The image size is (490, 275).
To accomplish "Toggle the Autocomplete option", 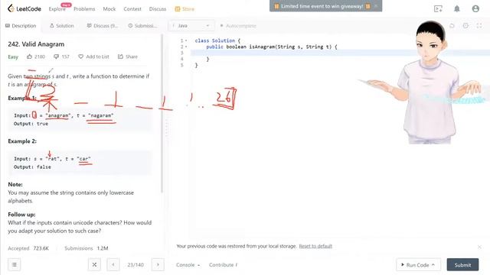I will 238,25.
